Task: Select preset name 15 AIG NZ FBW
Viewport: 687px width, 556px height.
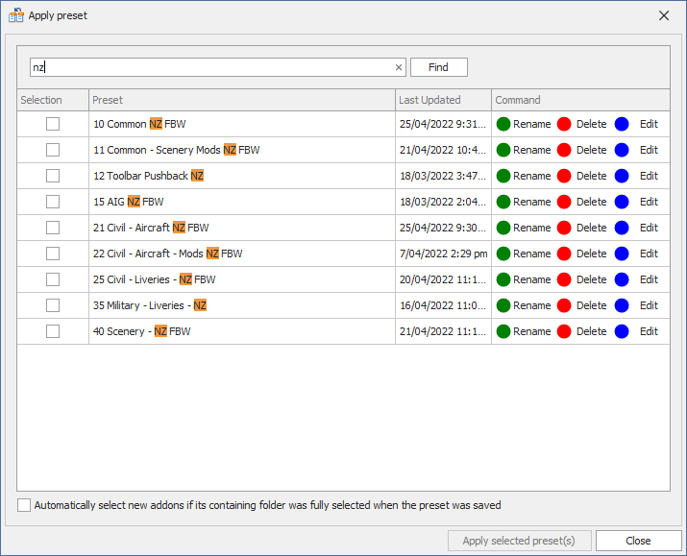Action: [129, 202]
